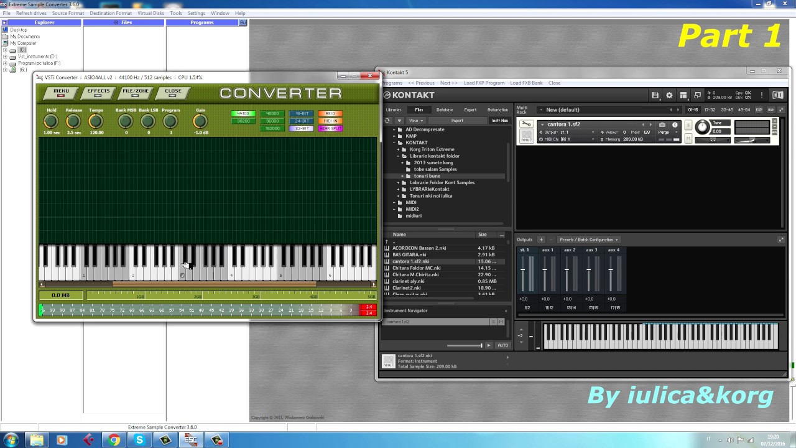Screen dimensions: 796x448
Task: Click the KSP master script icon in rack header
Action: [x=759, y=110]
